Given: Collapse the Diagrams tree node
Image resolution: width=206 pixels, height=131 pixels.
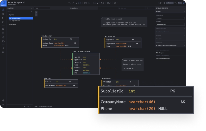Looking at the screenshot, I should [x=8, y=15].
